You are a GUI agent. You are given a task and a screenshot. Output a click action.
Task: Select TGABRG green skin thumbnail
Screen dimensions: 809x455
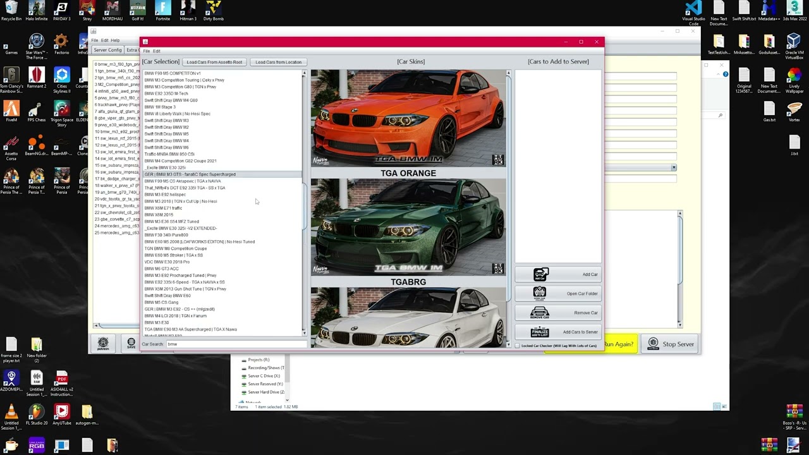pos(408,227)
